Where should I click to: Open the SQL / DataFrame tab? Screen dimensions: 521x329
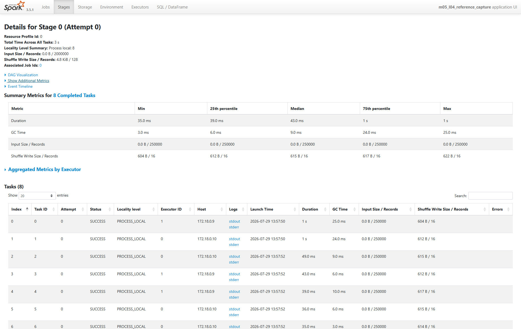[172, 7]
